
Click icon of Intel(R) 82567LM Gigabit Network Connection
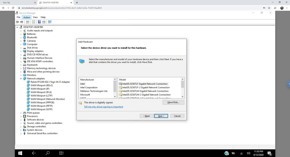120,91
